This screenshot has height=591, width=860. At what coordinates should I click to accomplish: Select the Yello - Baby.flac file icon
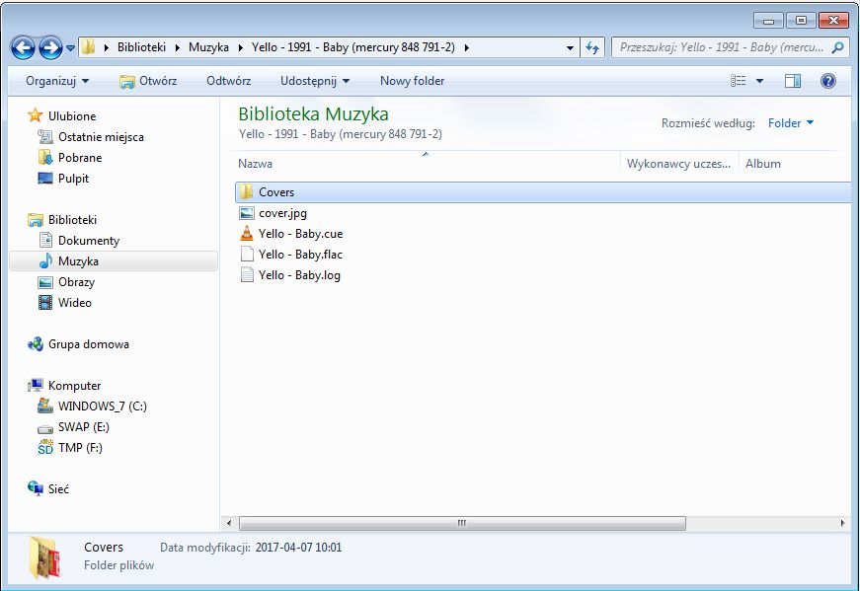[247, 254]
